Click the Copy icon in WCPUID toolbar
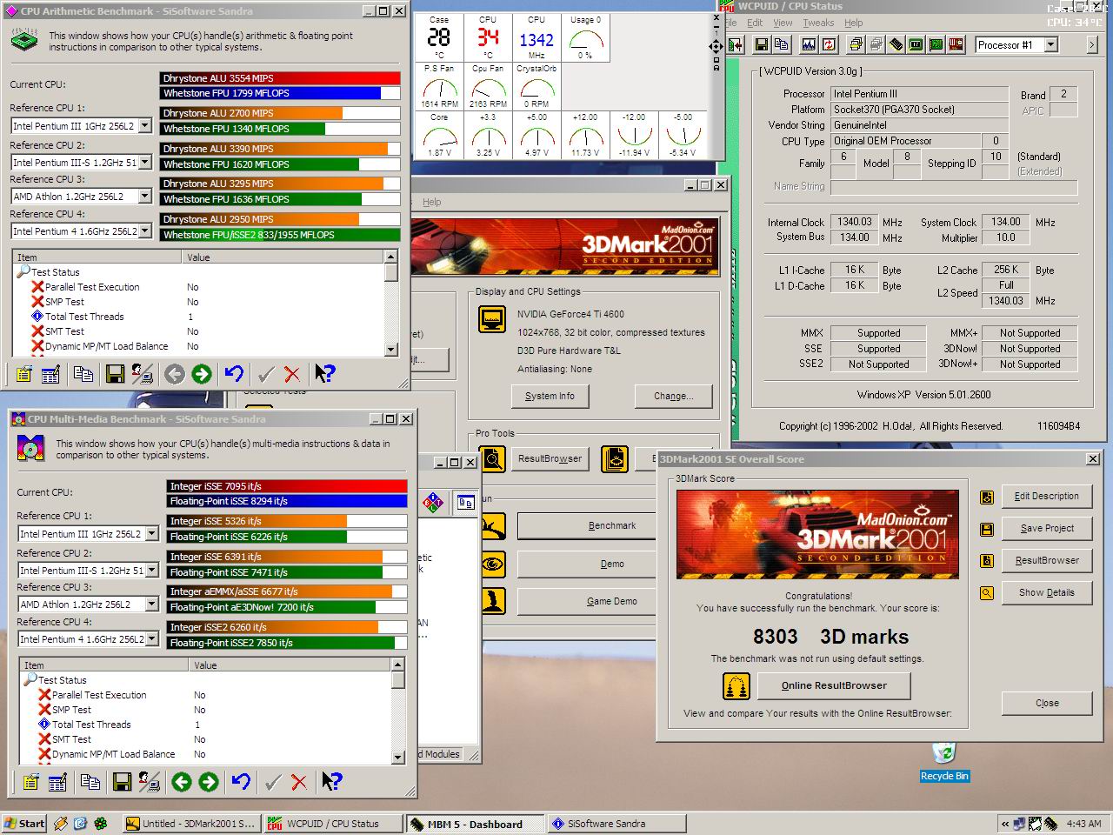The height and width of the screenshot is (835, 1113). 782,44
